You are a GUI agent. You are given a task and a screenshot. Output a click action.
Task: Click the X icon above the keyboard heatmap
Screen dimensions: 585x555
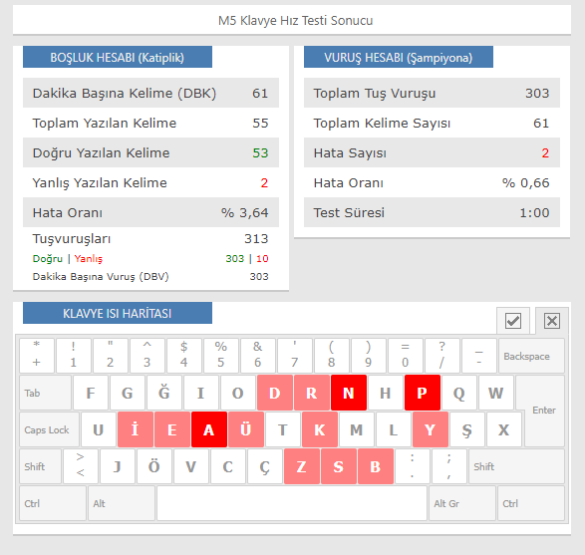pyautogui.click(x=552, y=321)
